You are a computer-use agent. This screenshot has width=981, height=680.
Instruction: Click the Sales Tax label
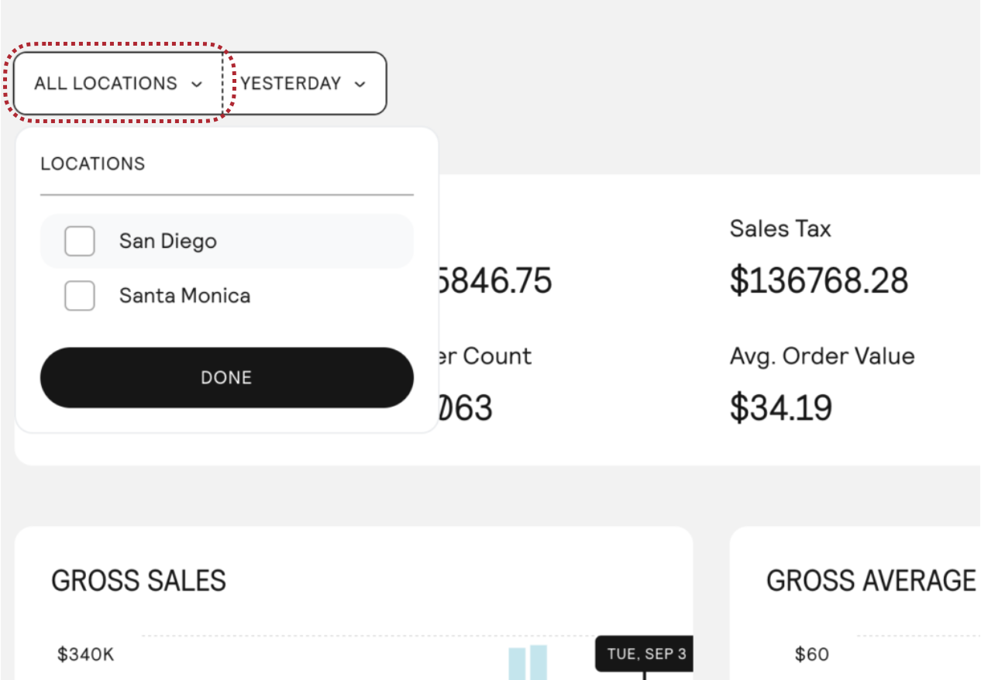[780, 228]
